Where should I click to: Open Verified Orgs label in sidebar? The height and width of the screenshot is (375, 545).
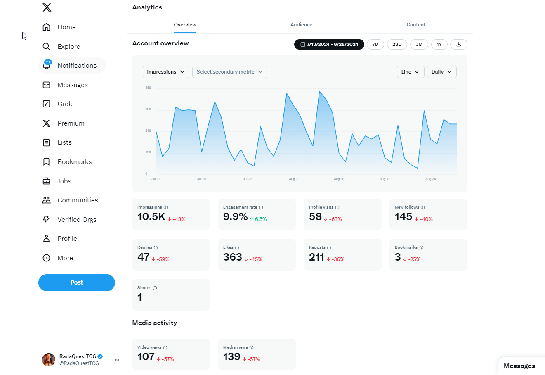tap(77, 220)
